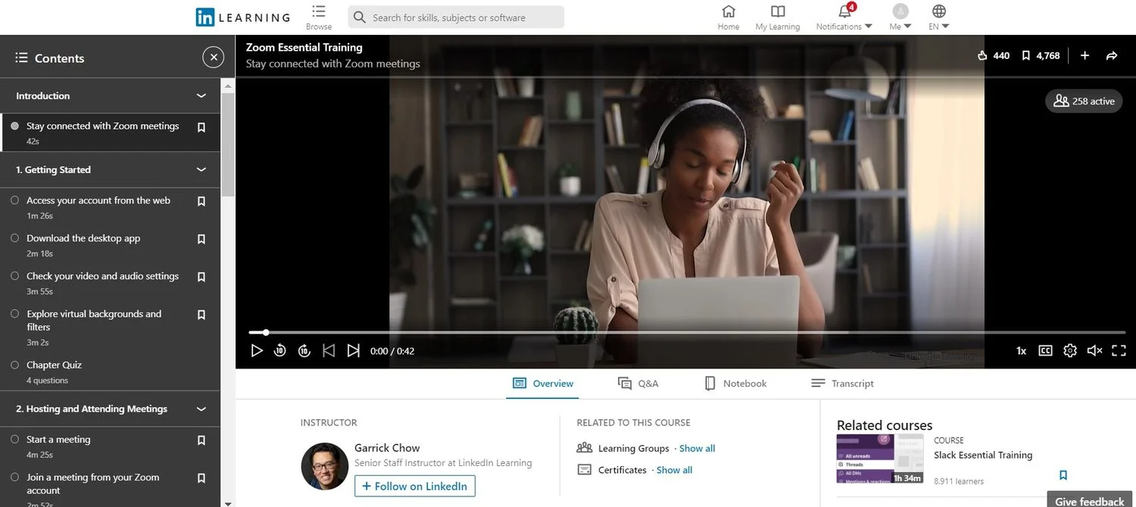Save course using 4,768 bookmark icon
Image resolution: width=1136 pixels, height=507 pixels.
pyautogui.click(x=1026, y=55)
